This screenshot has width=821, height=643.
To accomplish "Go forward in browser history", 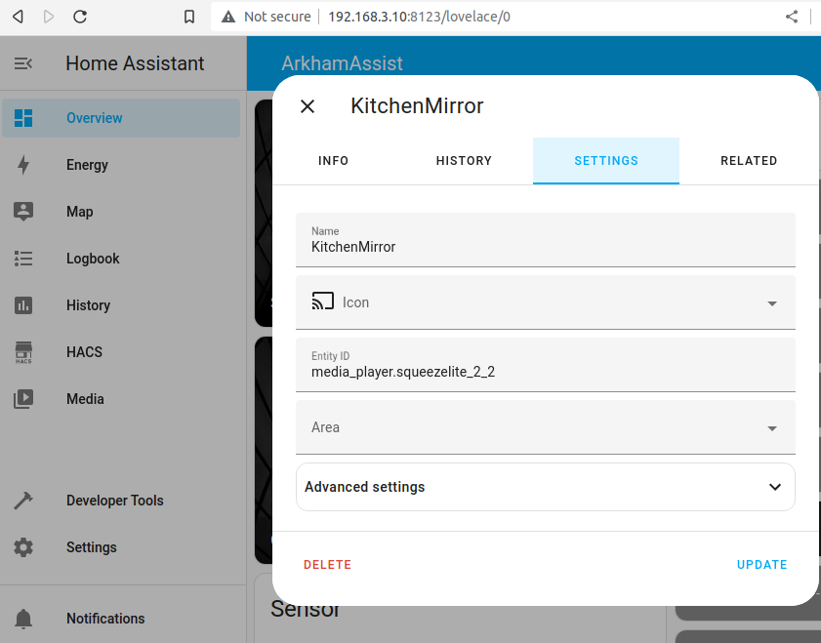I will (x=49, y=17).
